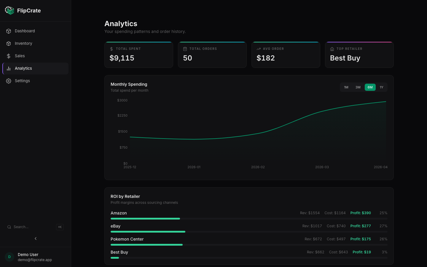Click the Settings gear icon
The width and height of the screenshot is (427, 267).
coord(8,81)
